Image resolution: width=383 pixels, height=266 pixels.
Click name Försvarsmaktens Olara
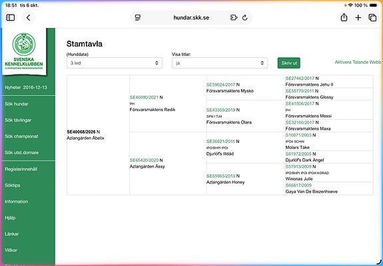[229, 122]
